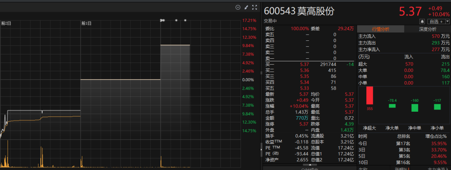This screenshot has width=451, height=170.
Task: Click 大单 outflow value 78.4
Action: click(445, 70)
